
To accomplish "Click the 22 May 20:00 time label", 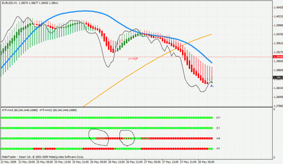I will (x=27, y=162).
